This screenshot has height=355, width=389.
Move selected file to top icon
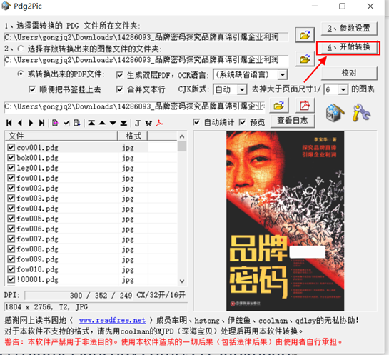point(91,123)
